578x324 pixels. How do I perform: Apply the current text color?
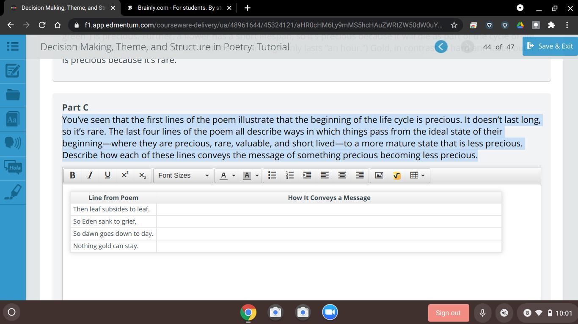click(x=224, y=175)
